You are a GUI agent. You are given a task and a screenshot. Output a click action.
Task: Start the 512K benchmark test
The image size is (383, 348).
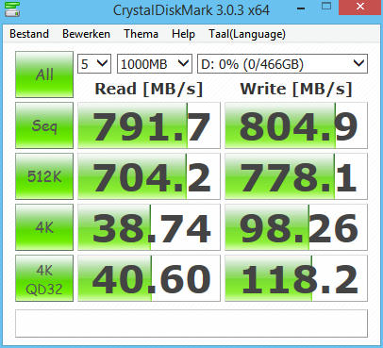point(44,176)
